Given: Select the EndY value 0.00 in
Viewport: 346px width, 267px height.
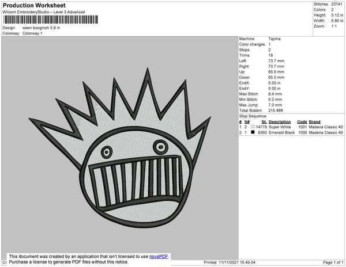Looking at the screenshot, I should pyautogui.click(x=274, y=89).
